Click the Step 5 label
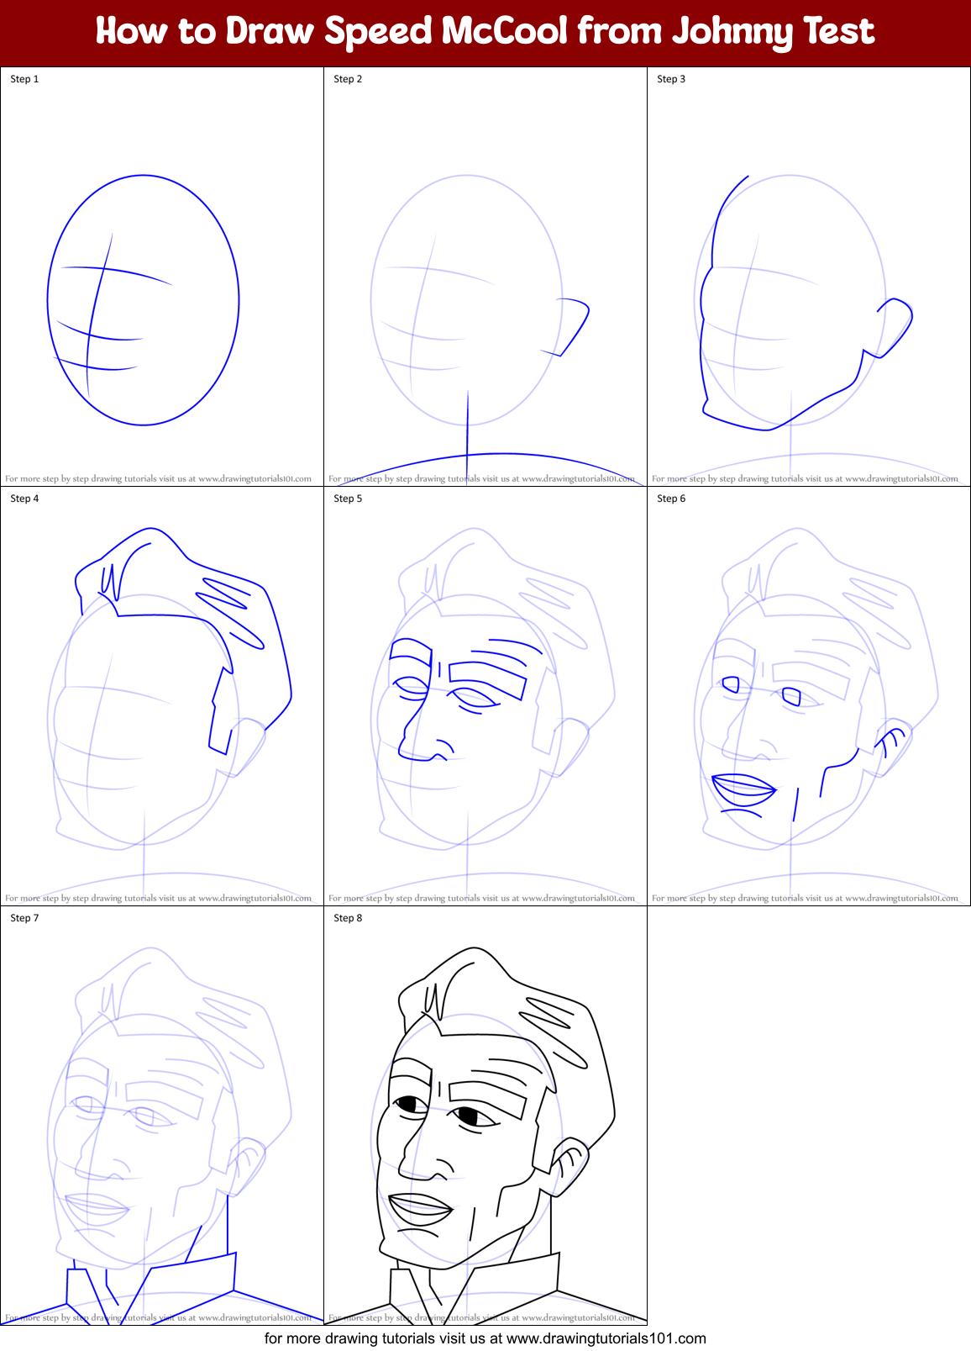The height and width of the screenshot is (1351, 971). point(348,499)
